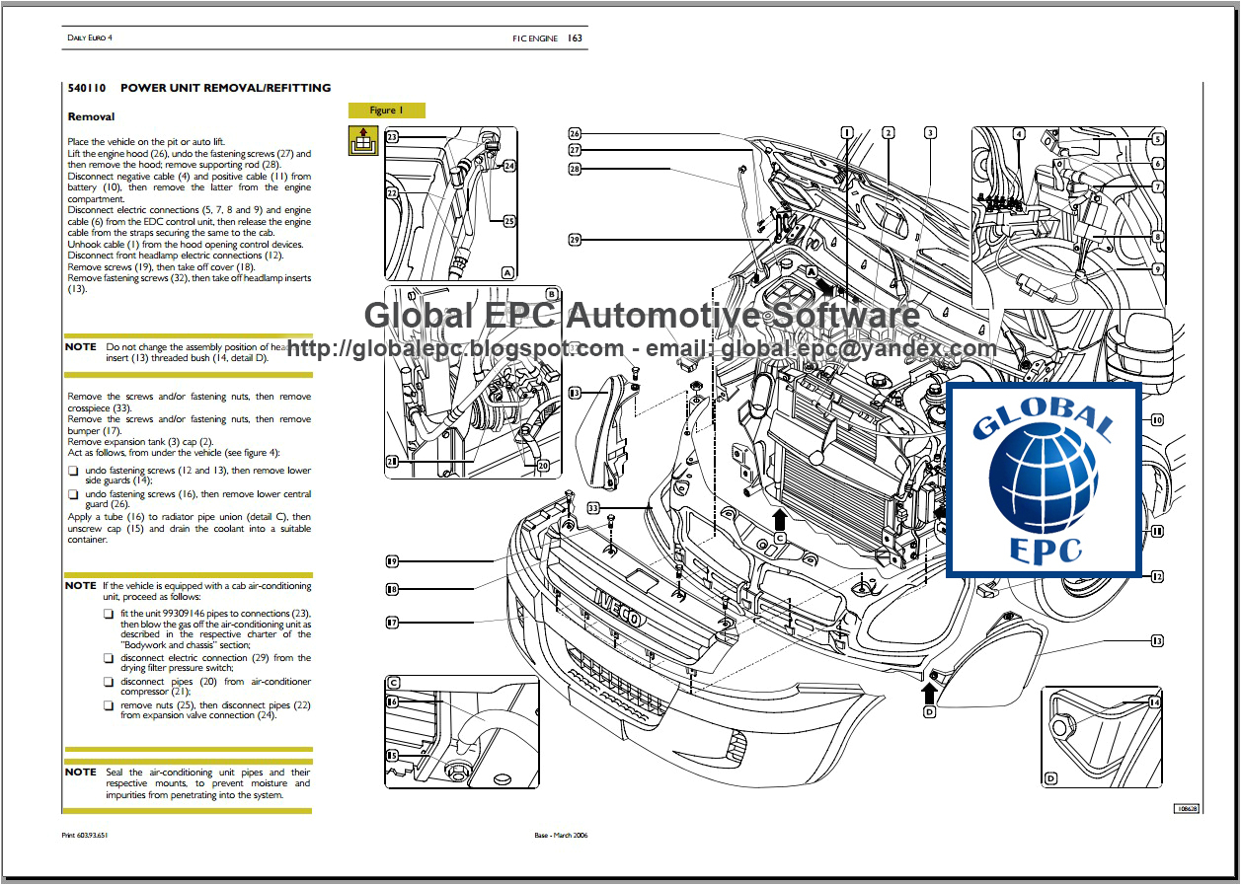Expand the NOTE on cab air-conditioning procedure
Screen dimensions: 1241x885
point(79,585)
